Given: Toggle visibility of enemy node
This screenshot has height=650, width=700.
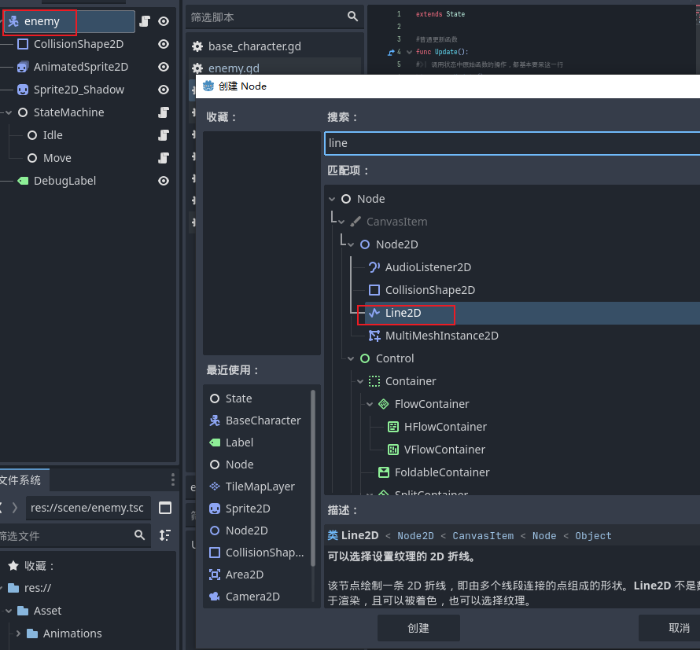Looking at the screenshot, I should 164,21.
